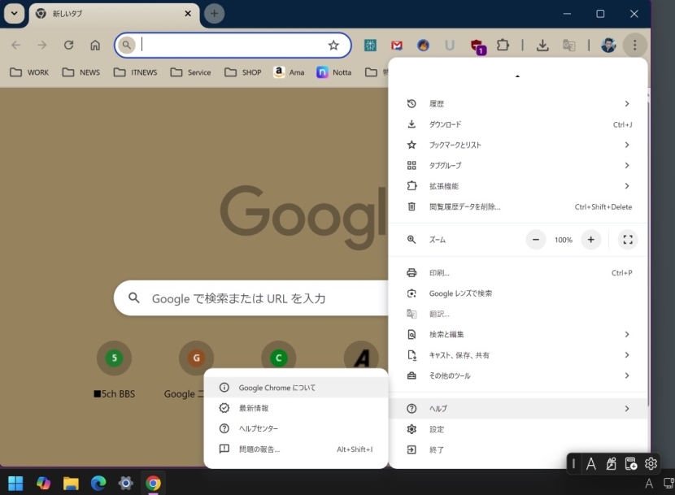The image size is (675, 495).
Task: Select ダウンロード in the menu
Action: 518,124
